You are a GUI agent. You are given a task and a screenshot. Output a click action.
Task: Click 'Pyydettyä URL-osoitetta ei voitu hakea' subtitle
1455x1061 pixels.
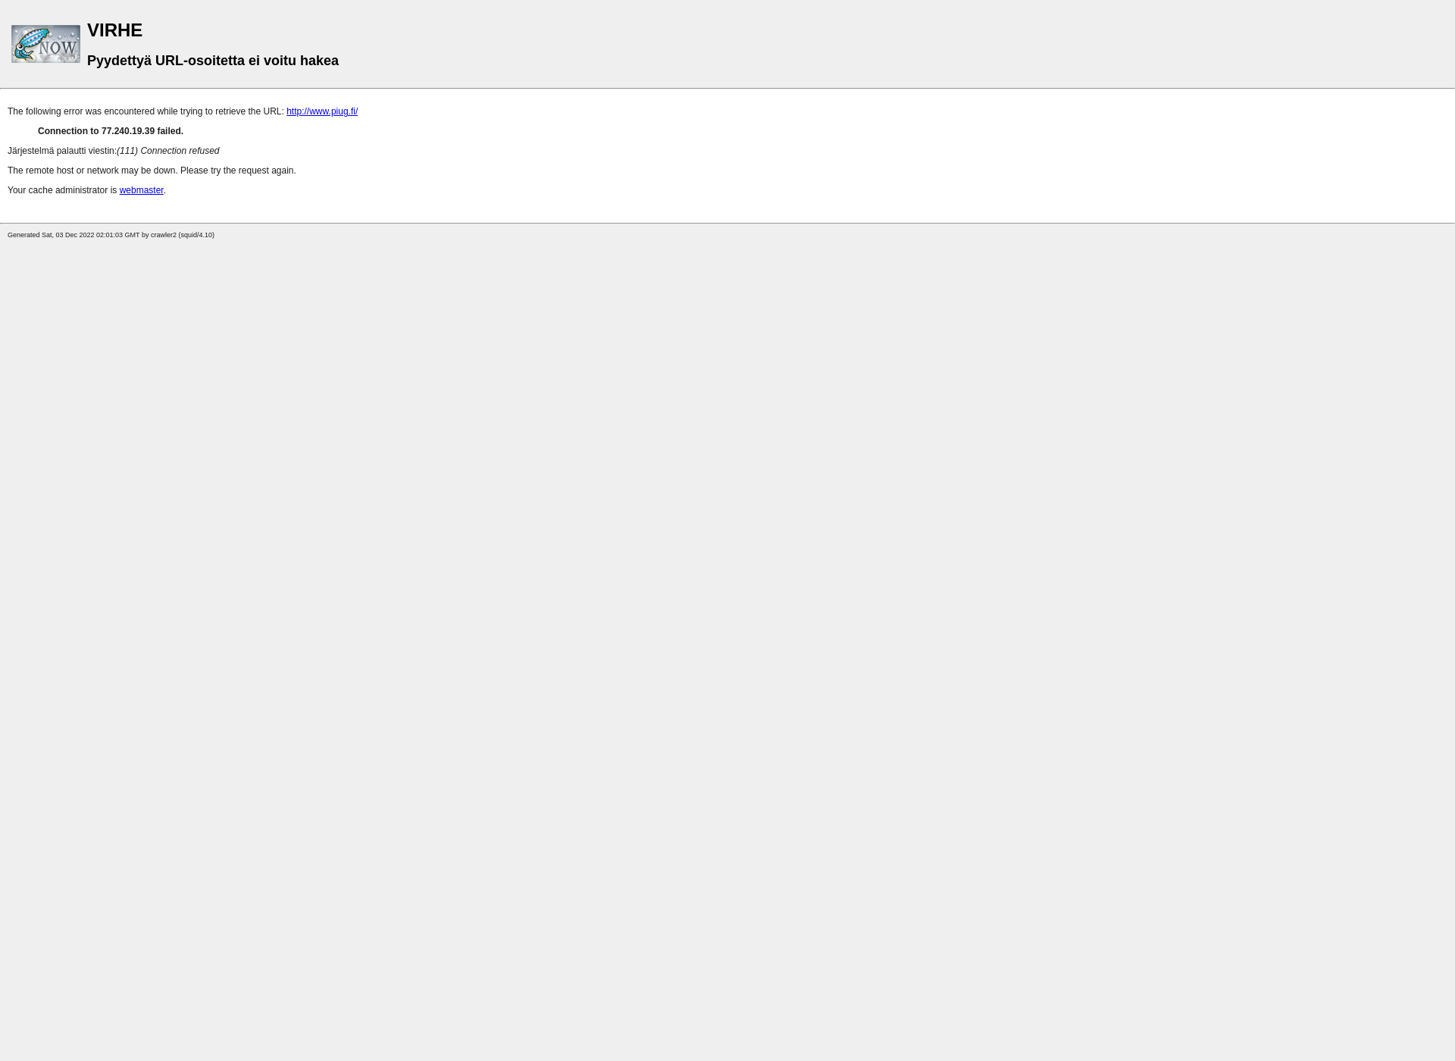(213, 61)
